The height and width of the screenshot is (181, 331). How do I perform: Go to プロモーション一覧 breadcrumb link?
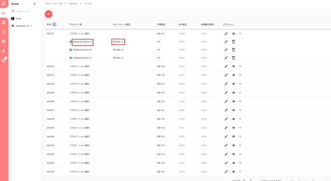tap(53, 3)
